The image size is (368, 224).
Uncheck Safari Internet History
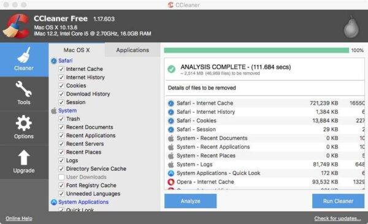pos(61,77)
